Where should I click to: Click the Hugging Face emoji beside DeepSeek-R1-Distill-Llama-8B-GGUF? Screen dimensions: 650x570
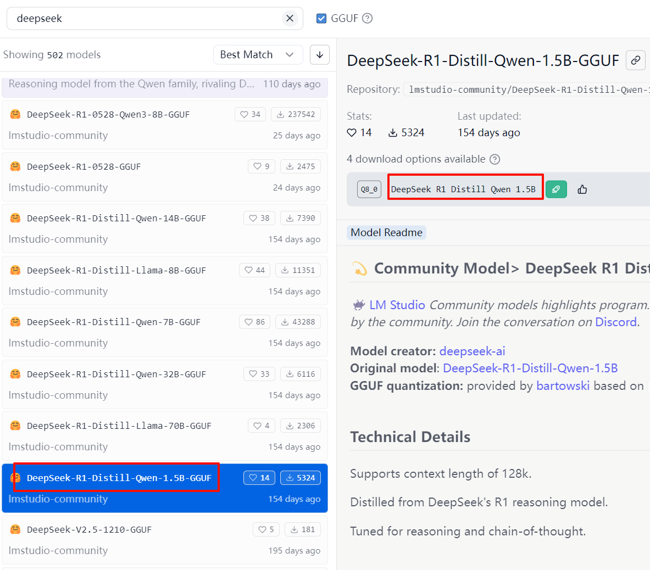[x=15, y=271]
